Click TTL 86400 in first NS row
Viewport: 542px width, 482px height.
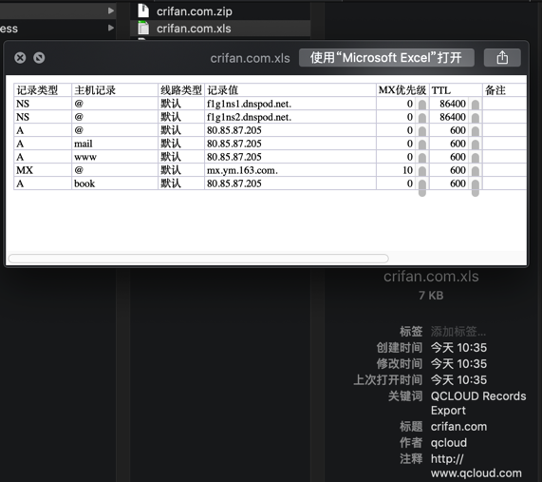453,104
